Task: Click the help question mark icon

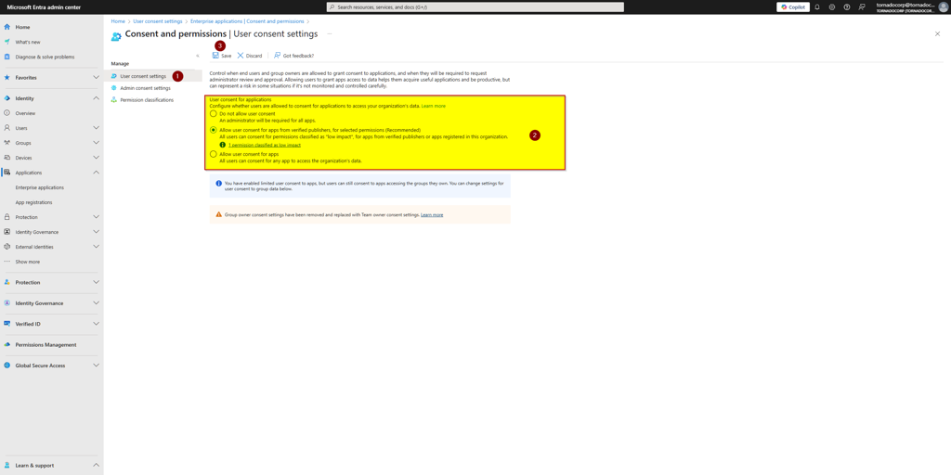Action: (847, 6)
